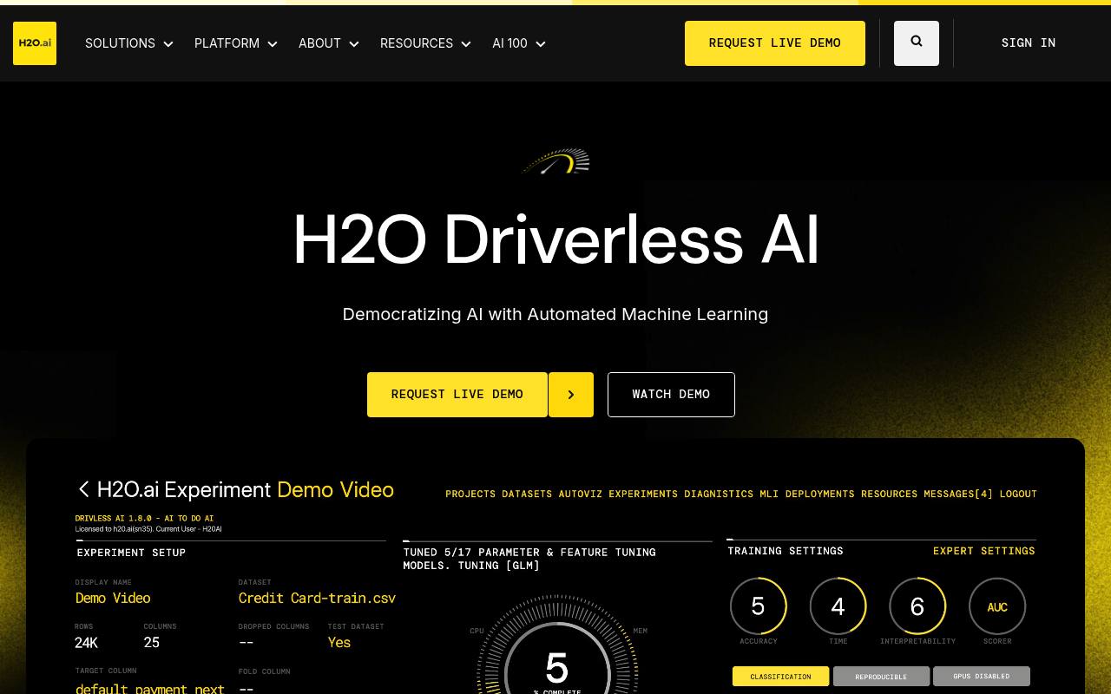1111x694 pixels.
Task: Click the Watch Demo button
Action: pyautogui.click(x=671, y=395)
